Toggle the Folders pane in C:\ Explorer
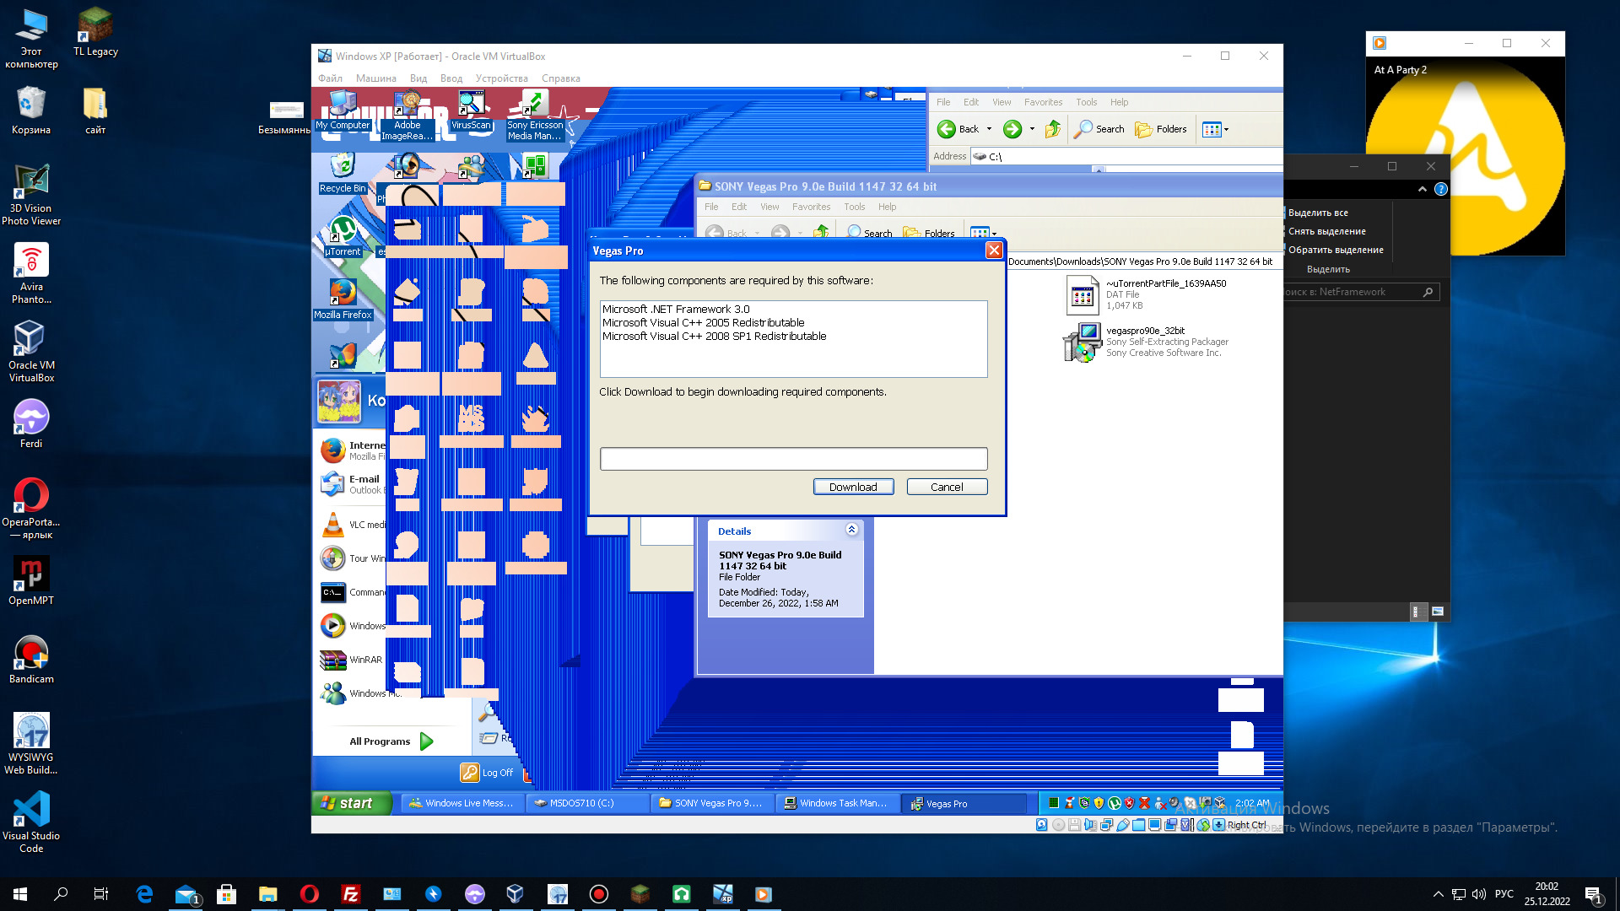 pos(1161,129)
